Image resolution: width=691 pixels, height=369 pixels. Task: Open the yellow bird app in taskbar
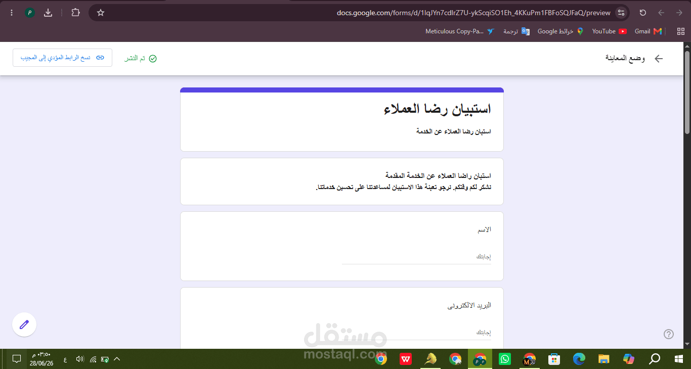pos(430,359)
